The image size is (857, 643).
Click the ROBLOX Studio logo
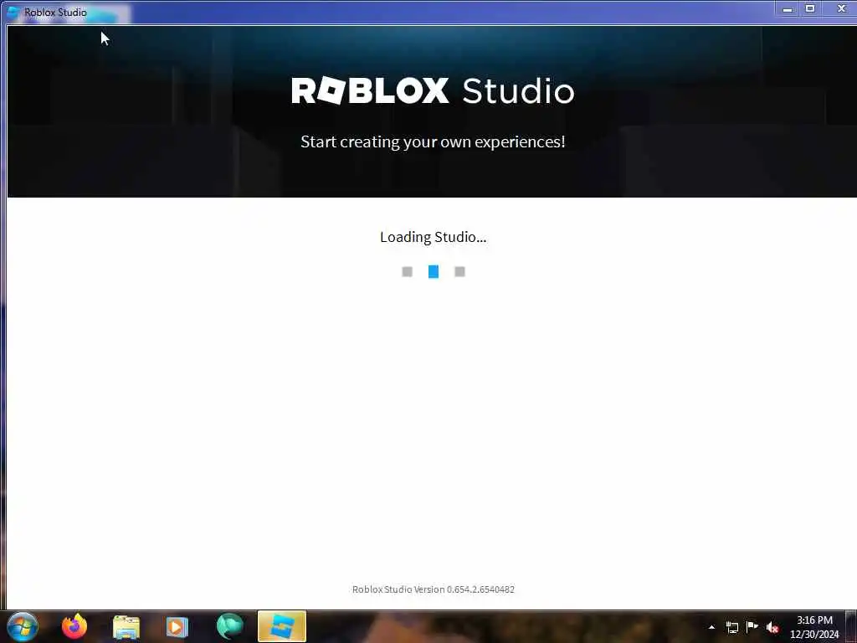tap(433, 90)
